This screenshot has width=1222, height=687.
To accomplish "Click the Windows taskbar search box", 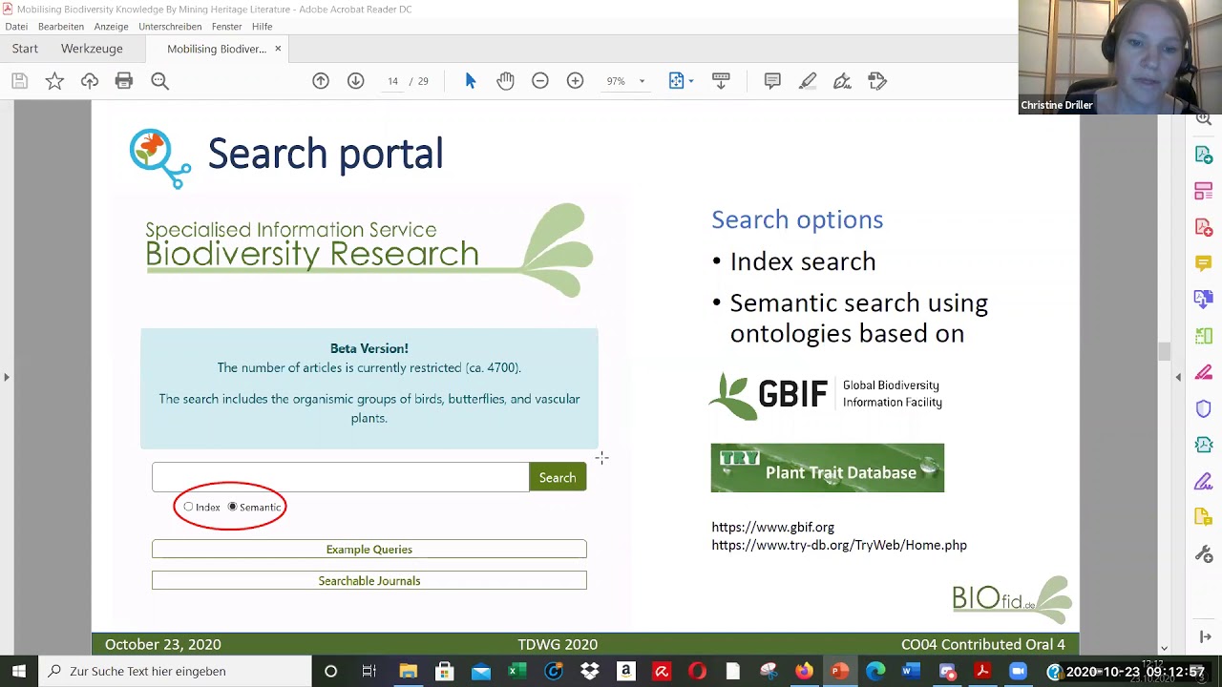I will (x=177, y=671).
